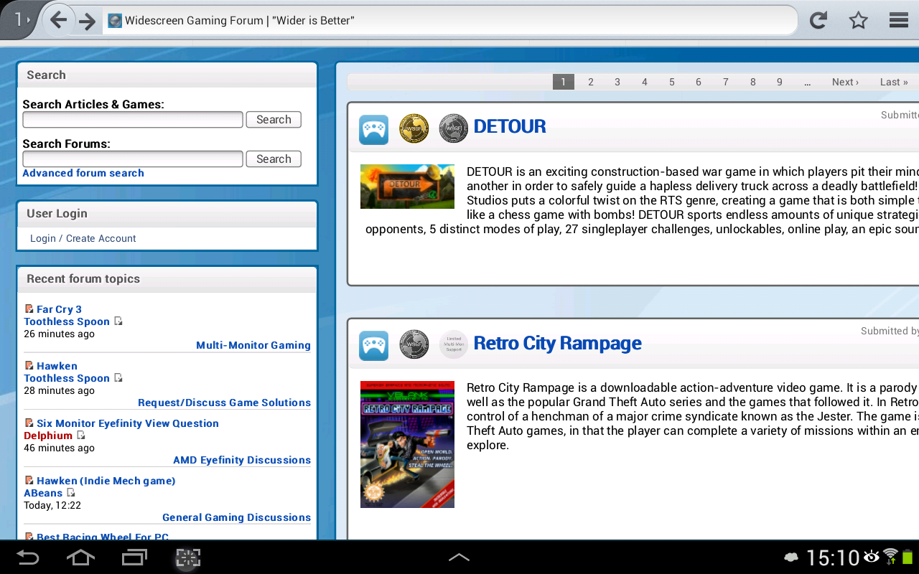Image resolution: width=919 pixels, height=574 pixels.
Task: Open AMD Eyefinity Discussions forum
Action: pyautogui.click(x=242, y=460)
